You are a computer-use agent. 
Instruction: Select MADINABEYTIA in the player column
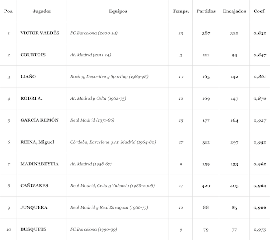[x=39, y=164]
